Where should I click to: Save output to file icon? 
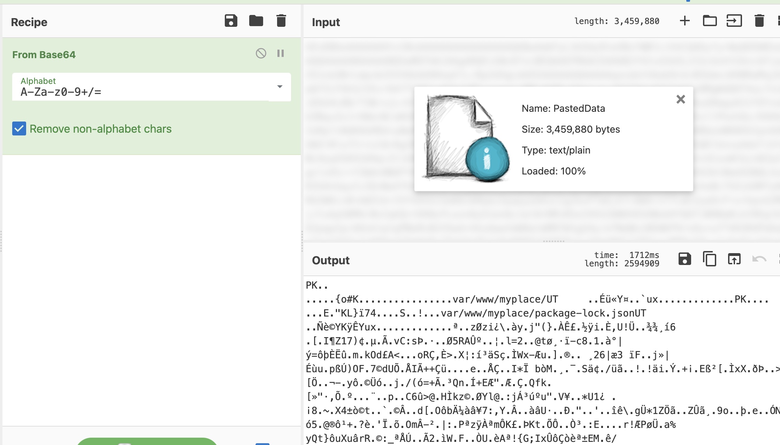click(685, 259)
